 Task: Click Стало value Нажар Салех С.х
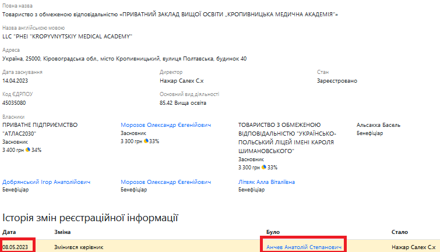[x=414, y=247]
